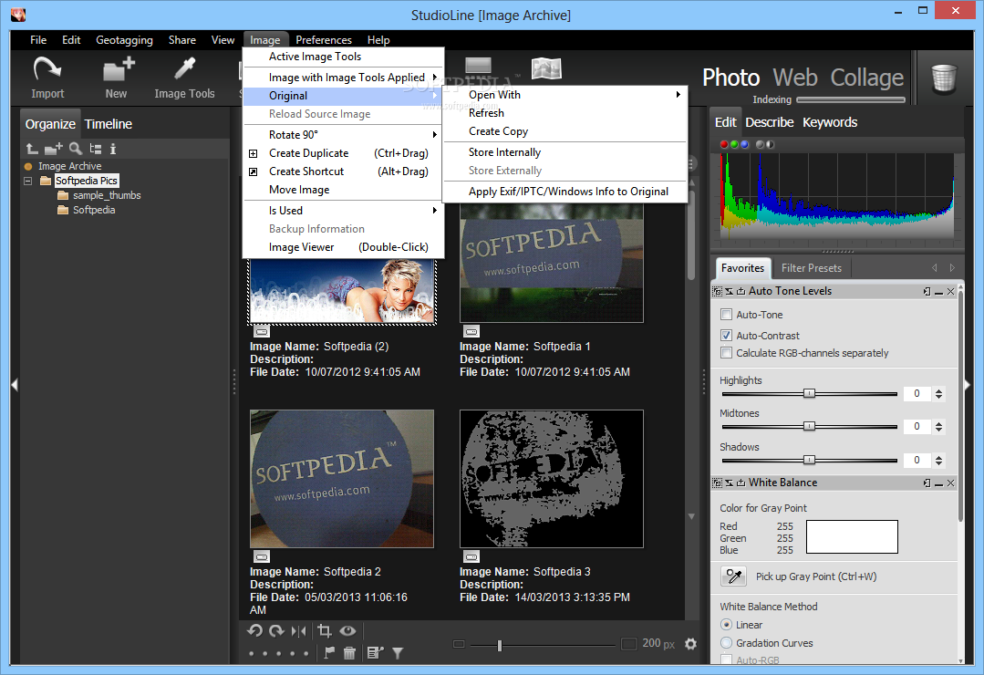Open the Keywords tab

pos(830,122)
